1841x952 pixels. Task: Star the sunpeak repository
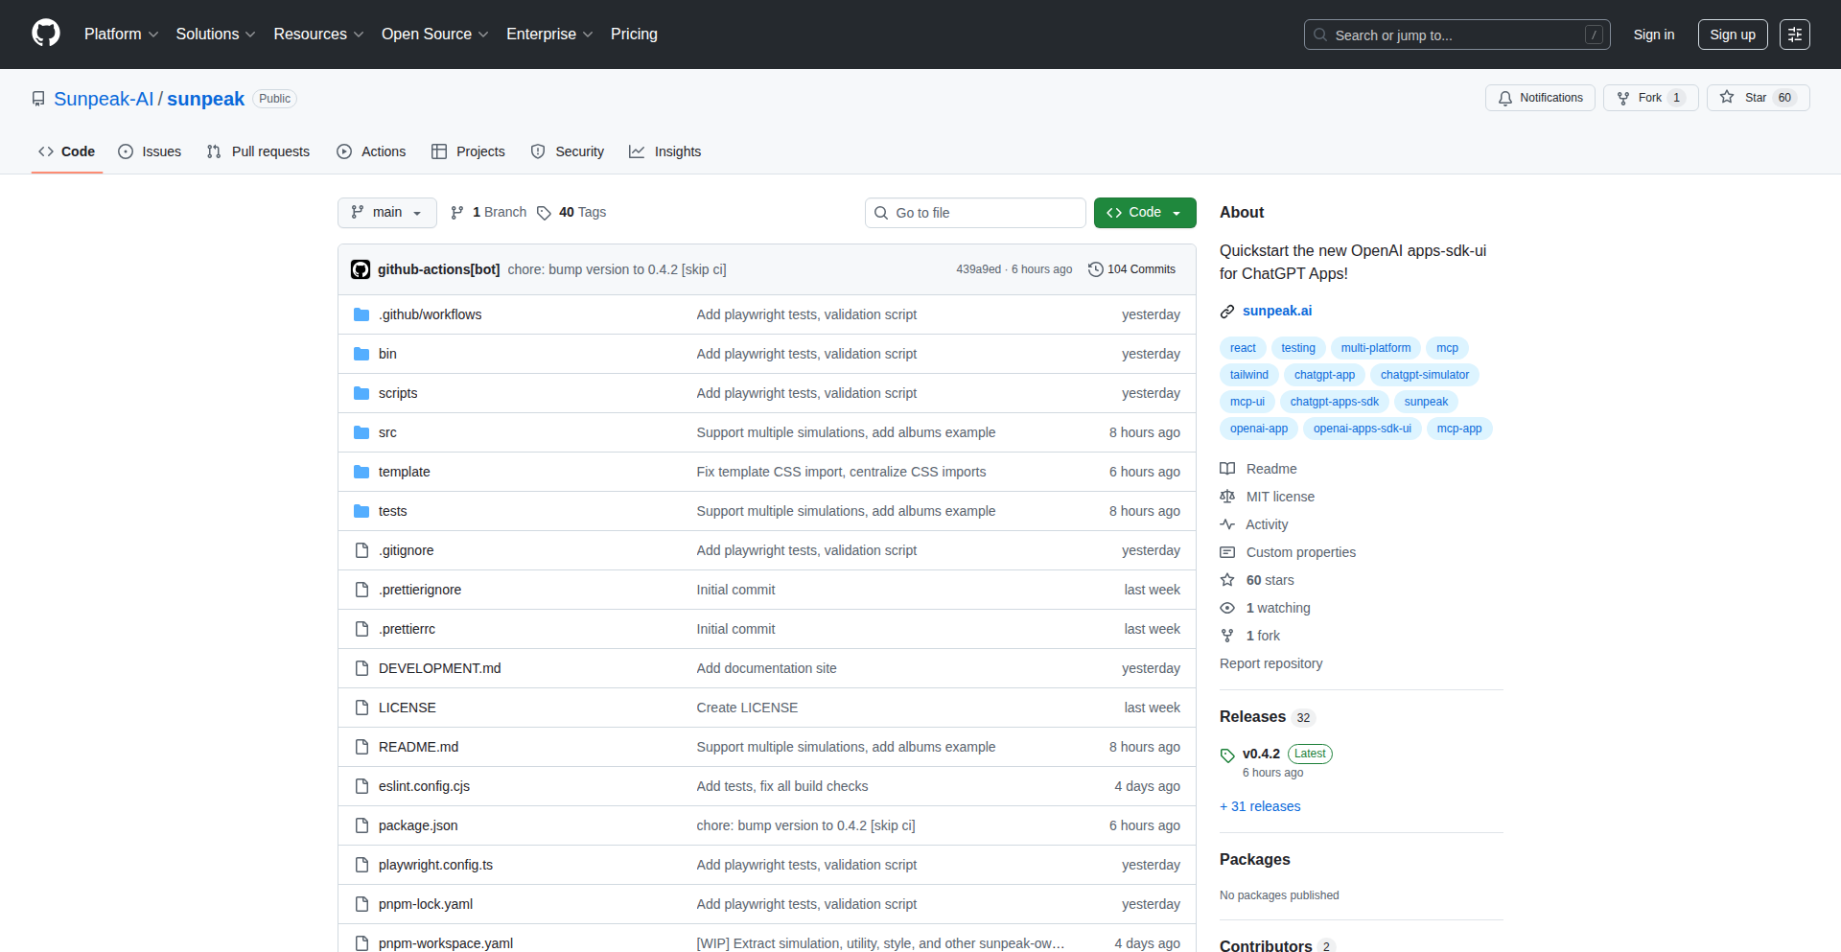pos(1757,97)
